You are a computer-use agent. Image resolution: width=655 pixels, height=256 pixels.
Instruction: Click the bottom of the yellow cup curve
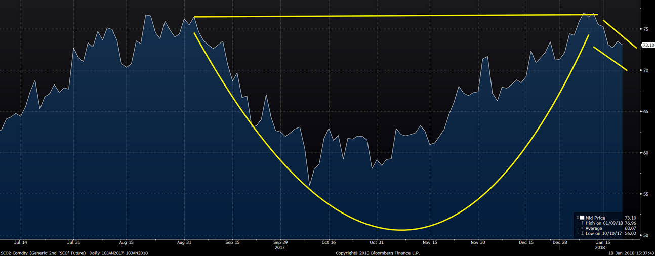pos(401,230)
